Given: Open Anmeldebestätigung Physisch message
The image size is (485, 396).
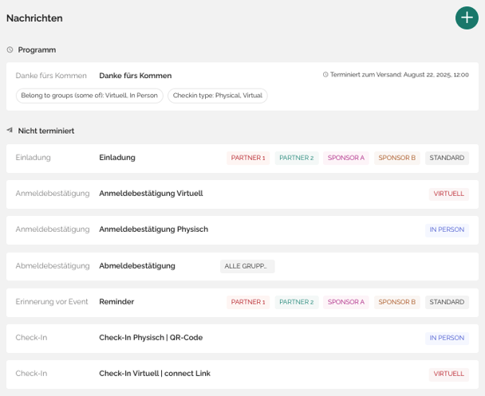Looking at the screenshot, I should 242,230.
